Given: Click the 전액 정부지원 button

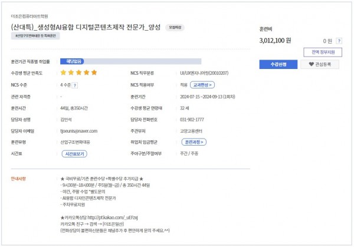Looking at the screenshot, I should point(323,52).
